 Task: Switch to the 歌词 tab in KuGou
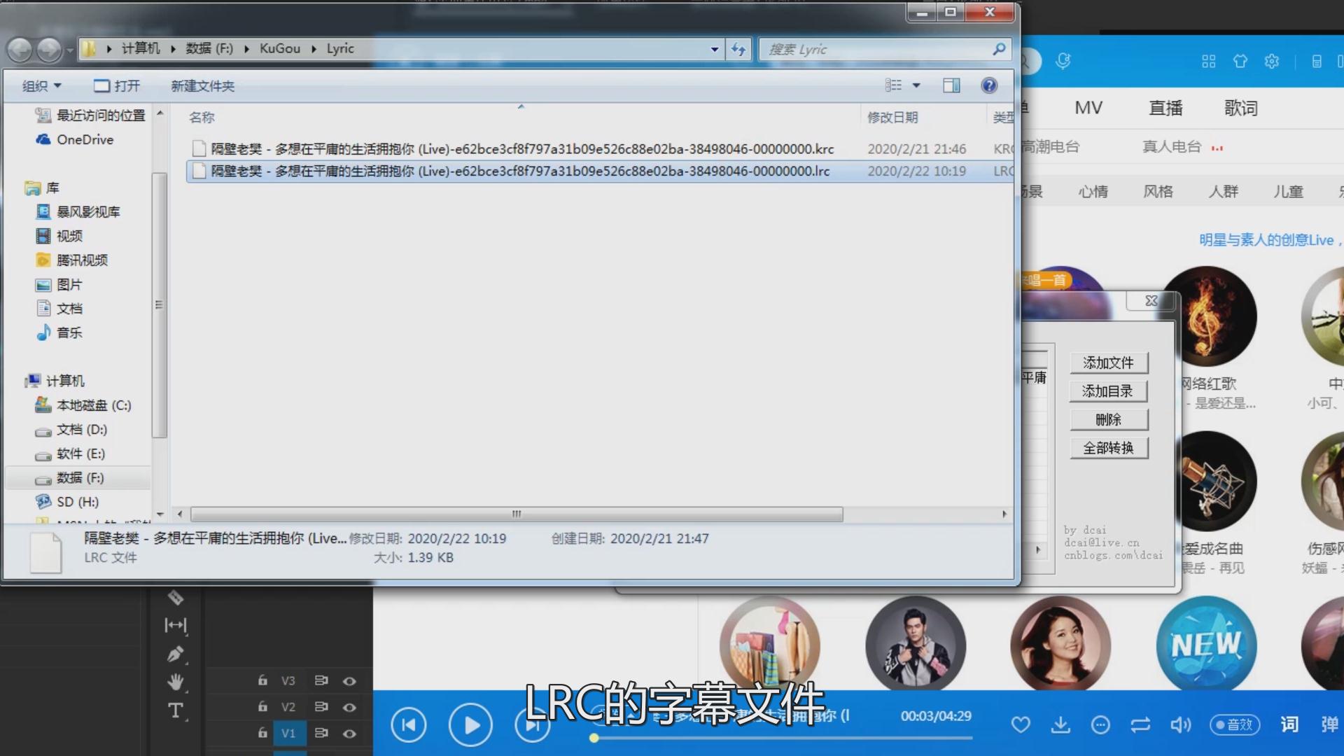(1241, 108)
